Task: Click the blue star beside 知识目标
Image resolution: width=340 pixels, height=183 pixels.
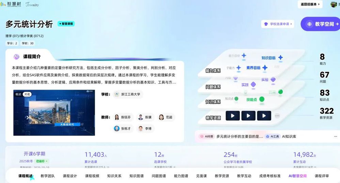Action: click(x=280, y=58)
